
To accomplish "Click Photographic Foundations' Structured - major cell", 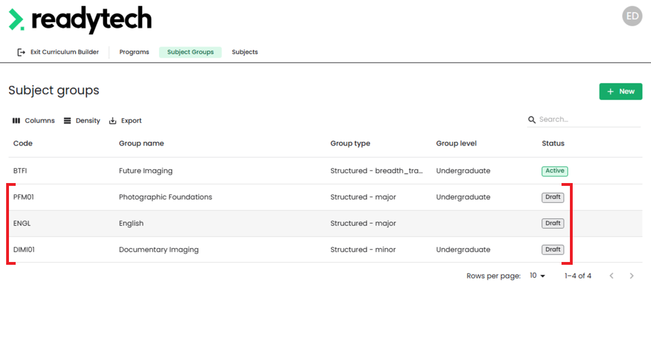I will click(363, 197).
